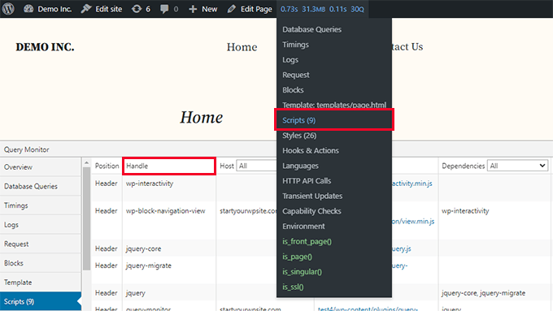Open Blocks tab in side panel

(41, 263)
